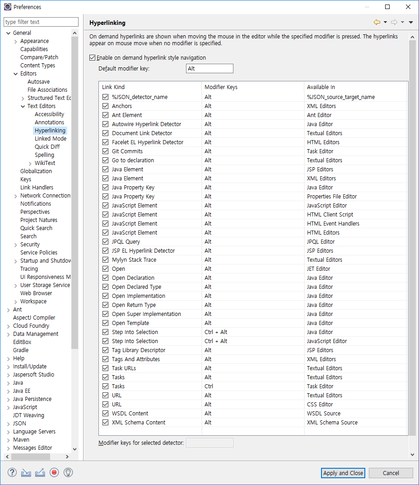The height and width of the screenshot is (485, 419).
Task: Click the tree's vertical scrollbar thumb
Action: point(74,192)
